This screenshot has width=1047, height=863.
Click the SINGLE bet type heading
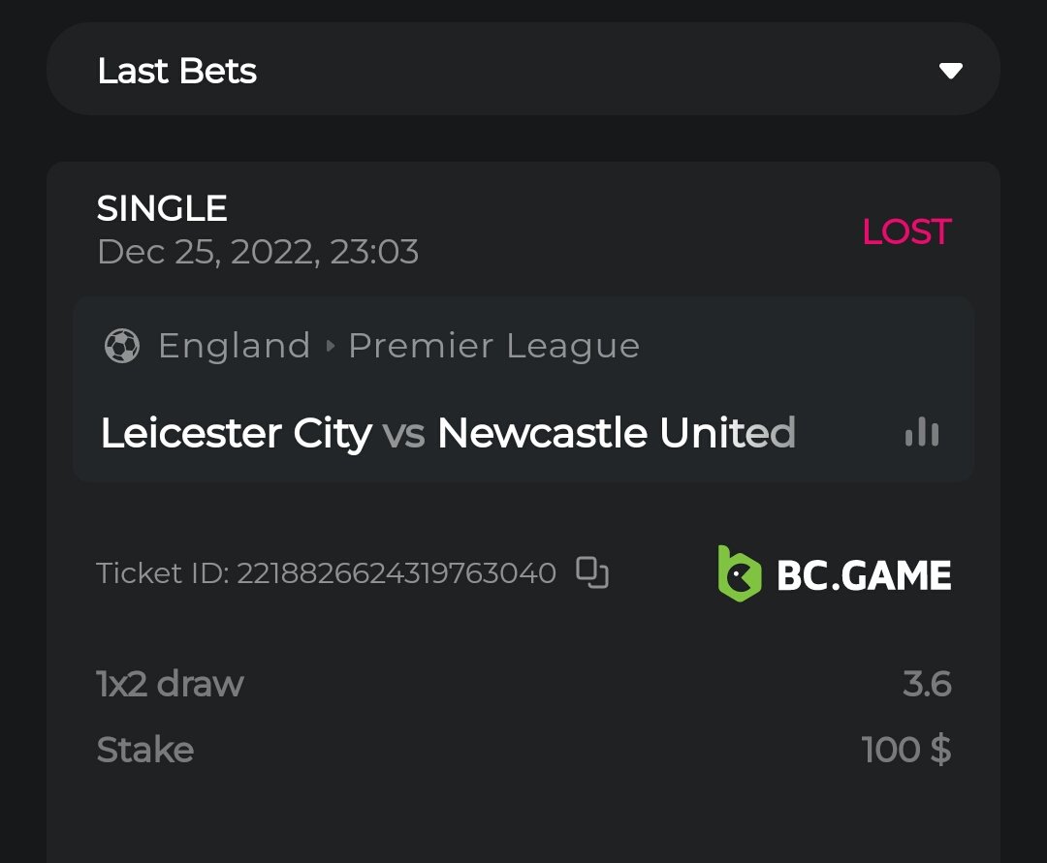pyautogui.click(x=162, y=208)
